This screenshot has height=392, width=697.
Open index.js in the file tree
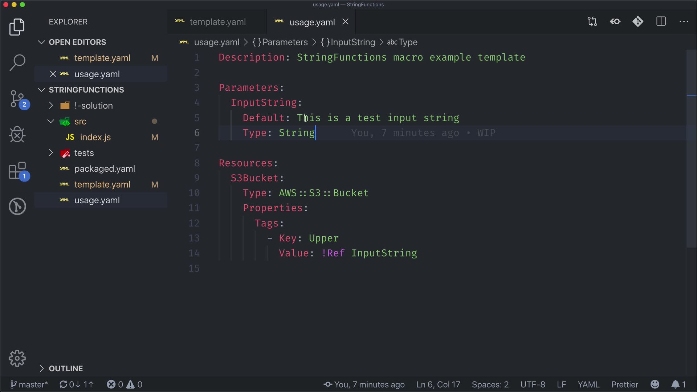click(95, 137)
